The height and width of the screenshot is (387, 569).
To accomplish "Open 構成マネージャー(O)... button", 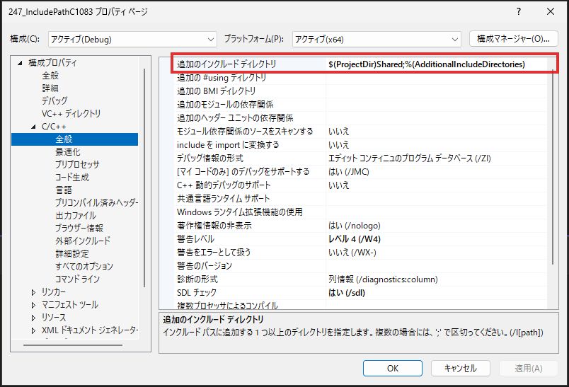I will 514,38.
